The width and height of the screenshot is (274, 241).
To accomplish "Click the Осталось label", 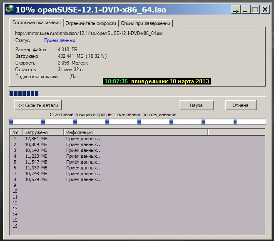I will tap(25, 70).
